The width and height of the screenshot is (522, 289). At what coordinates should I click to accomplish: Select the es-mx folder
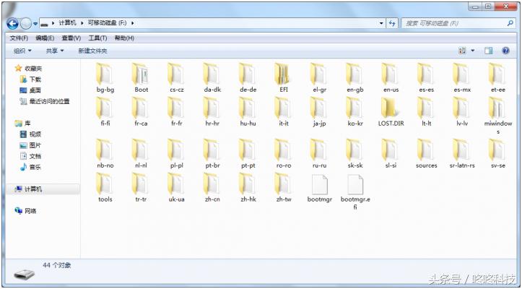point(462,77)
